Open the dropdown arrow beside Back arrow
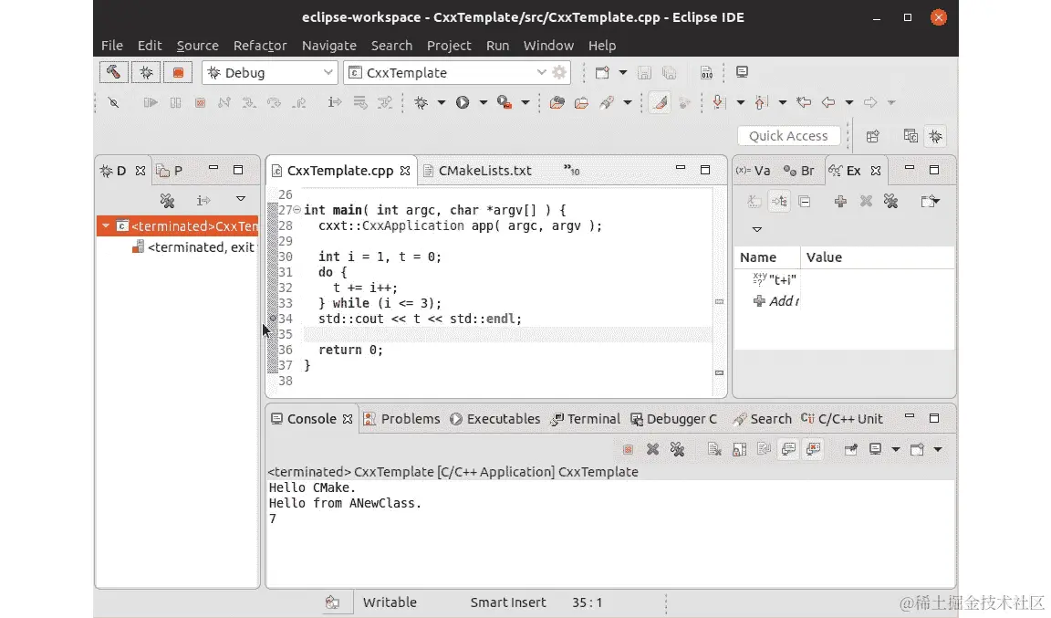 848,102
